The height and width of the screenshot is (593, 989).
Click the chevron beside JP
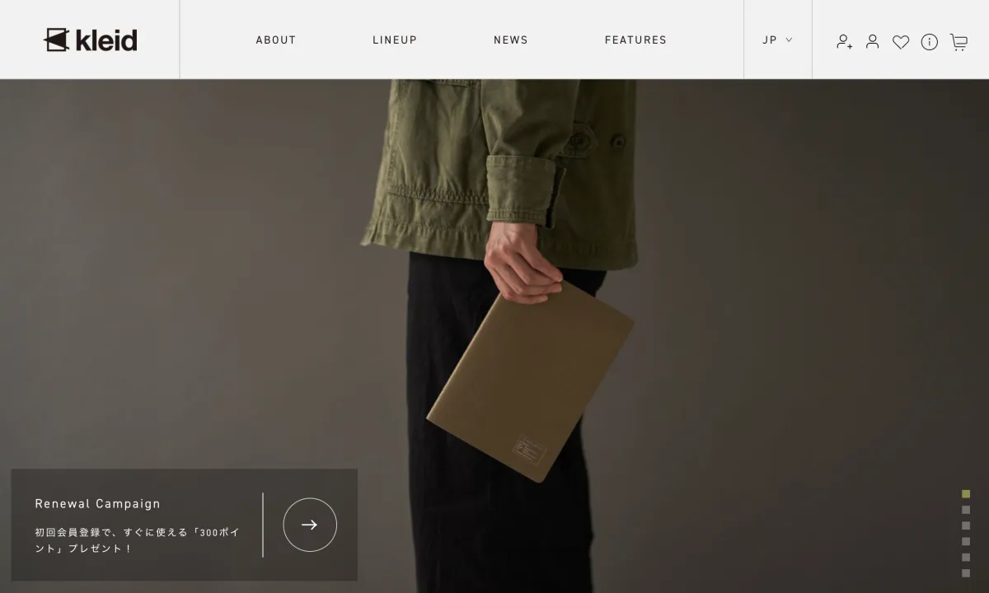pos(789,40)
